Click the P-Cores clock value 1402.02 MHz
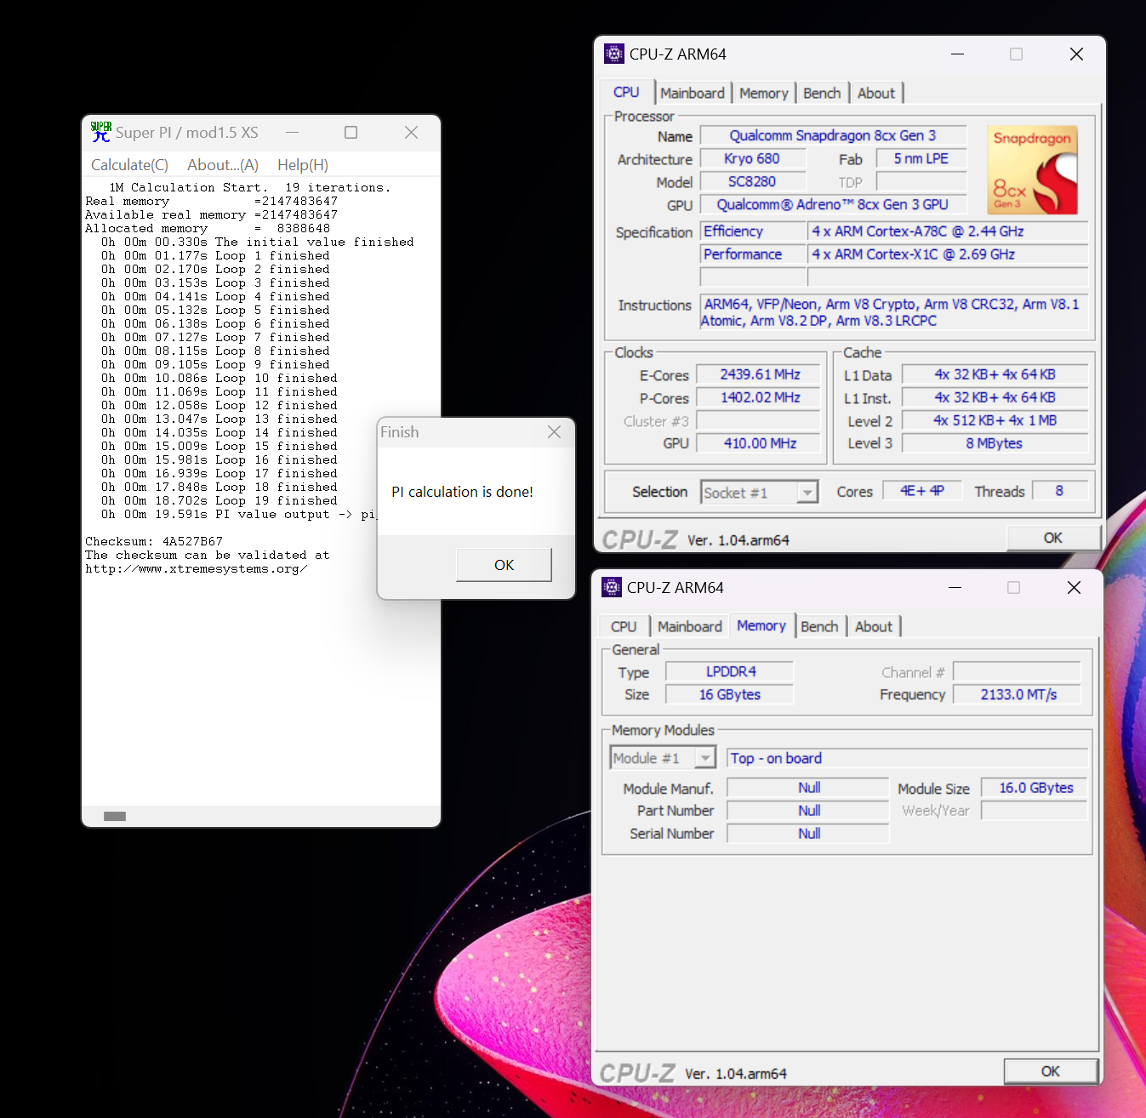 click(x=760, y=397)
